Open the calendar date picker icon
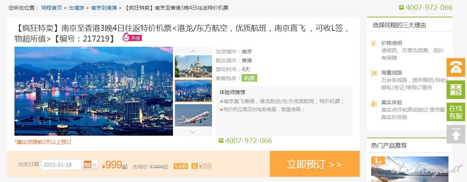The width and height of the screenshot is (467, 182). click(88, 164)
